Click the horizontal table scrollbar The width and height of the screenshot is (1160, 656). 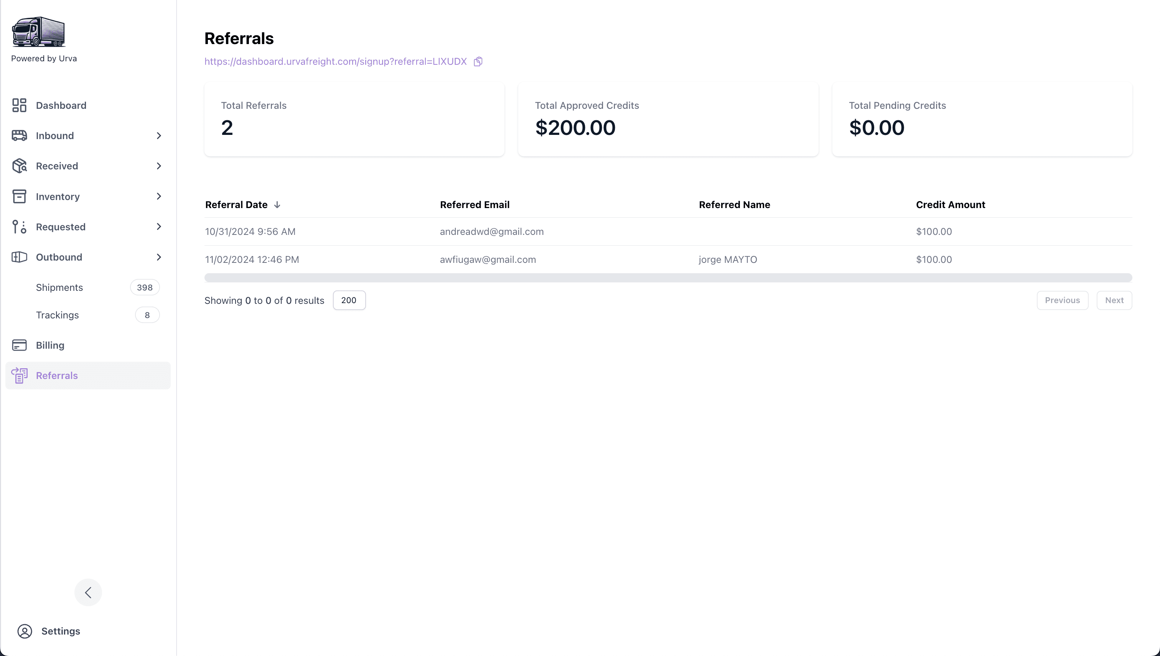[x=668, y=277]
